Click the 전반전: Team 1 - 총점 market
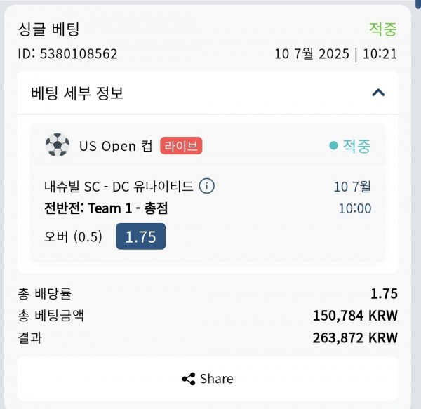The width and height of the screenshot is (421, 409). 106,208
